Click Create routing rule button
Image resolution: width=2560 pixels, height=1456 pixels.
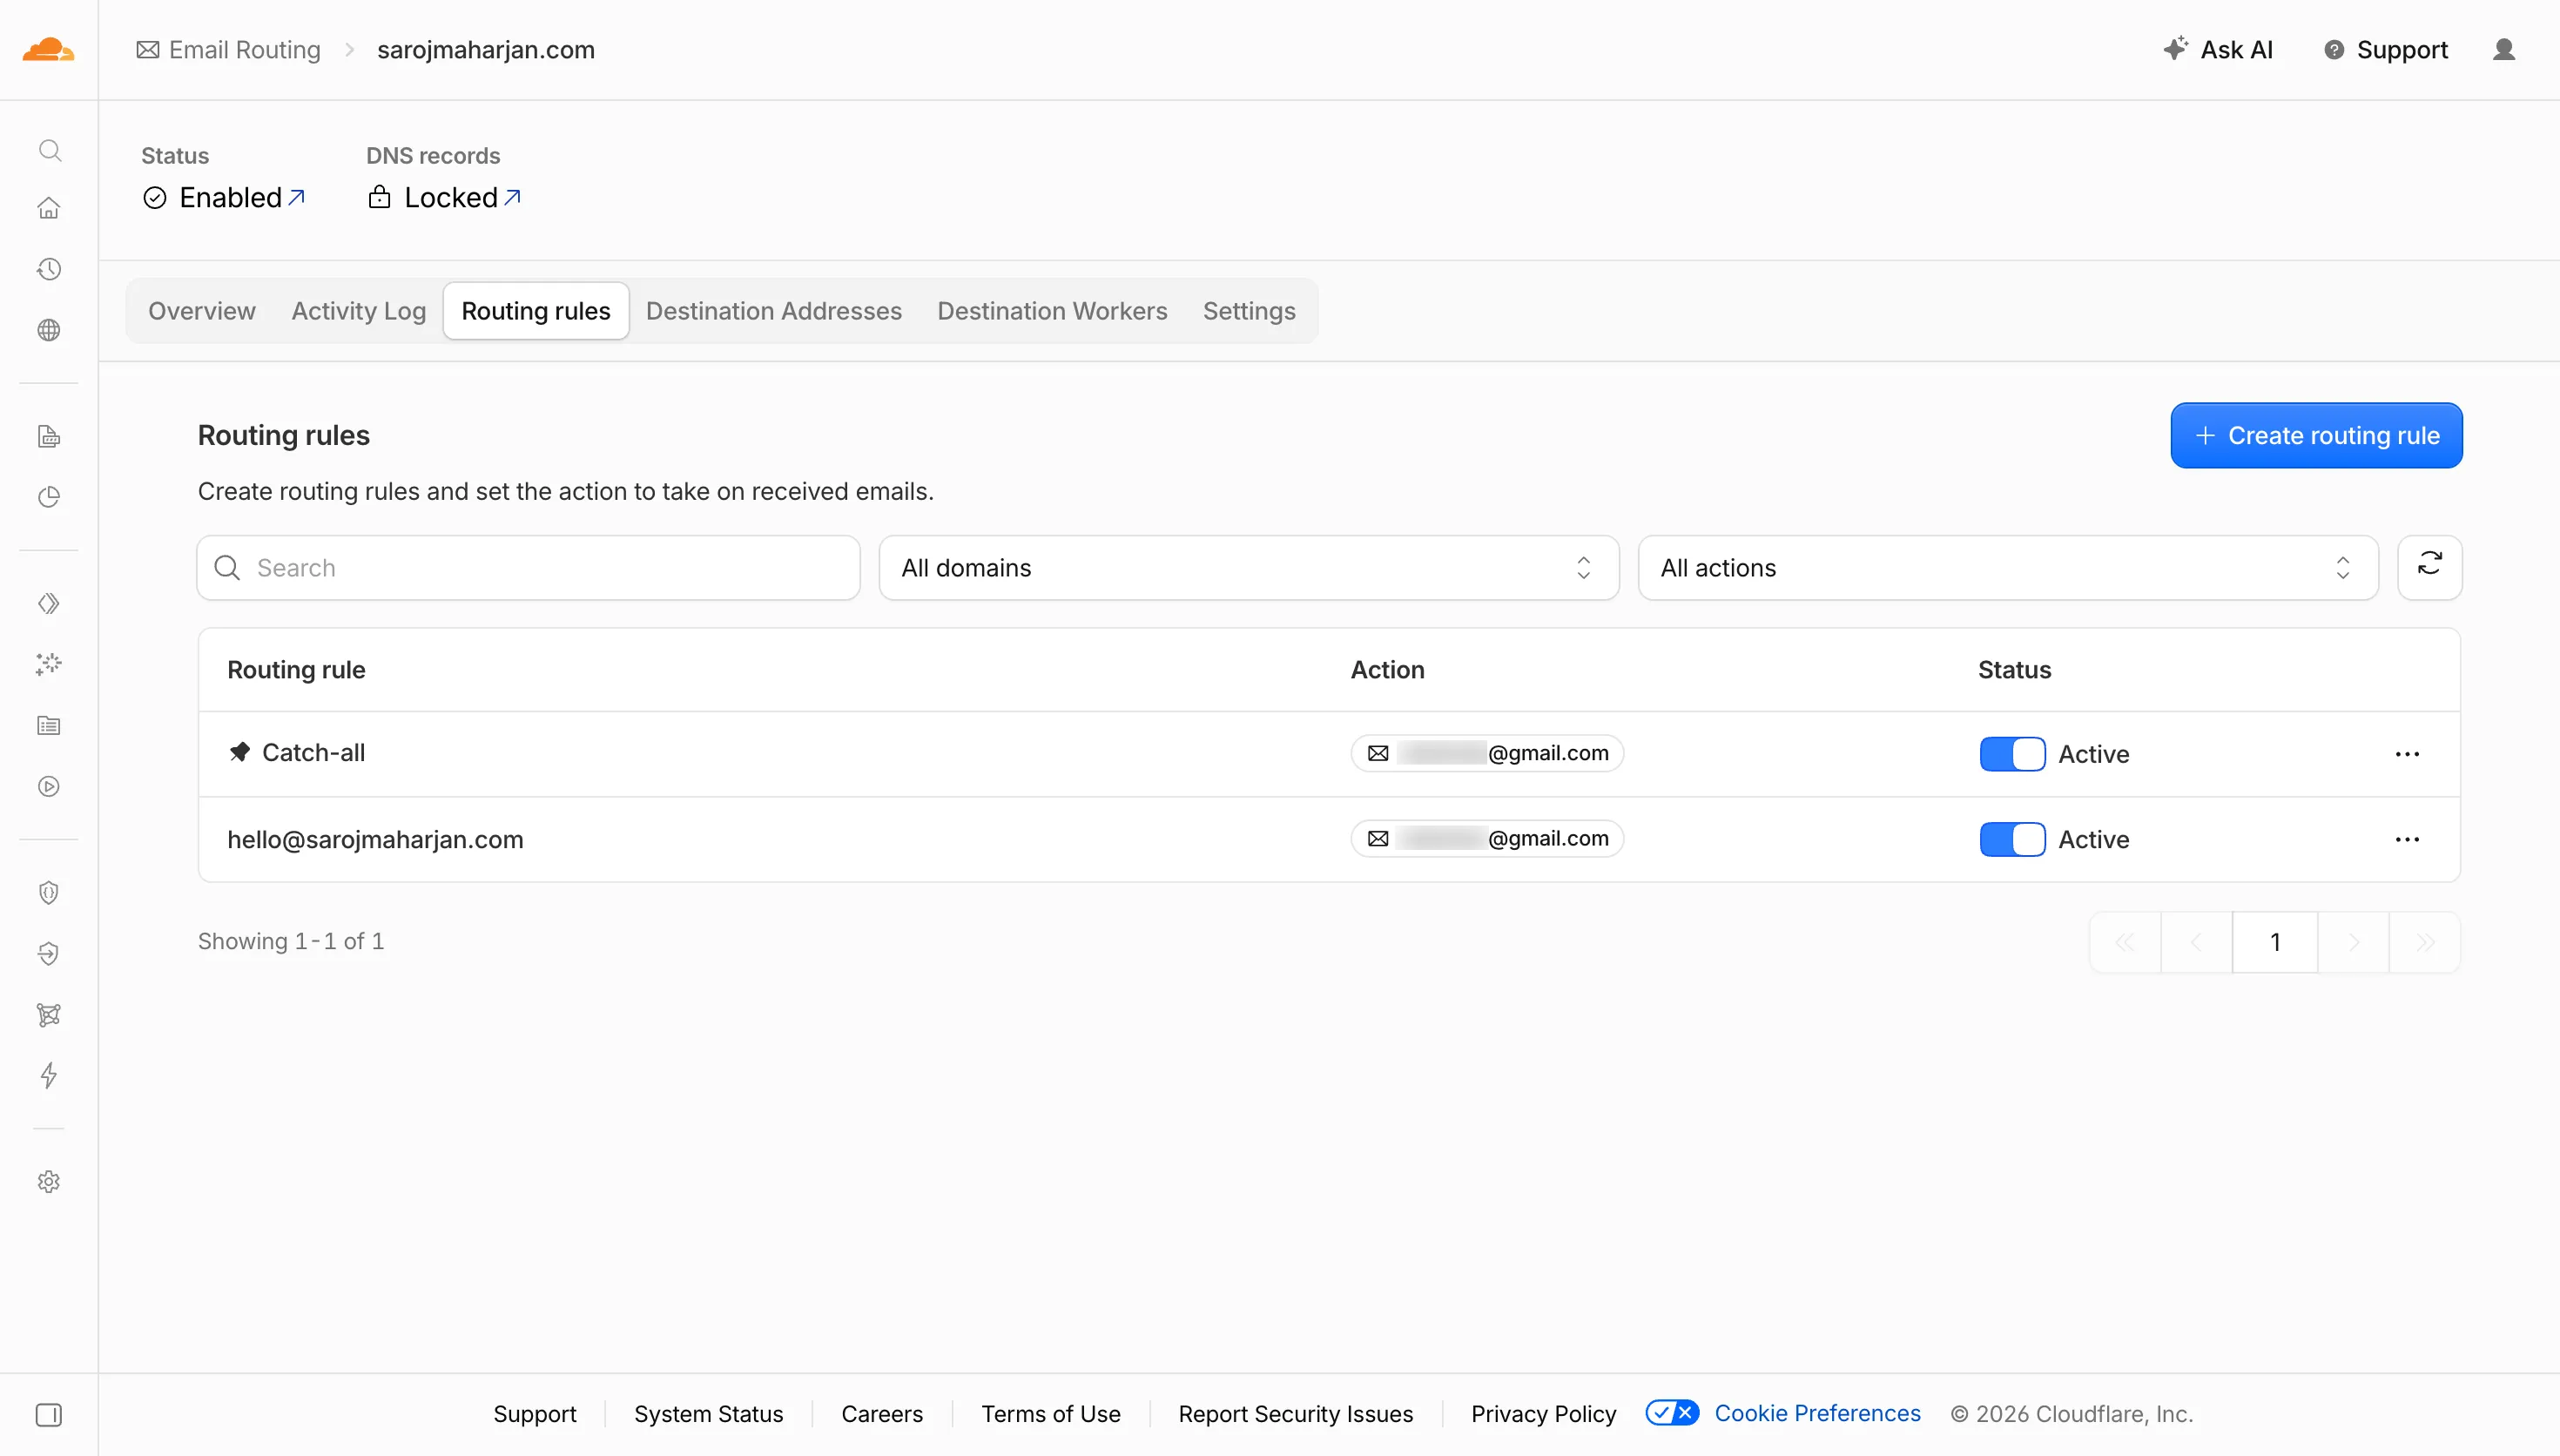point(2316,435)
